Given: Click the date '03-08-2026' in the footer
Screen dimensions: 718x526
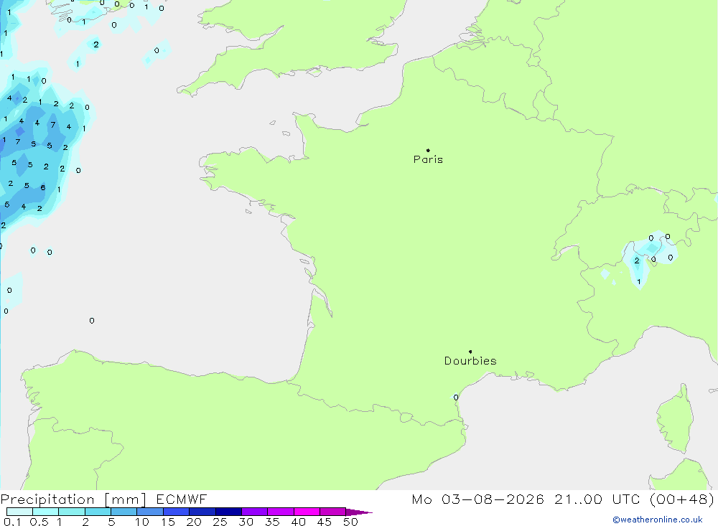Looking at the screenshot, I should (493, 499).
